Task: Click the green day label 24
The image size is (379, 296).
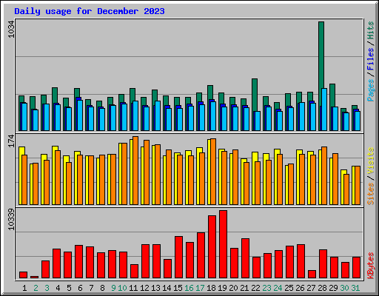Action: pos(278,288)
